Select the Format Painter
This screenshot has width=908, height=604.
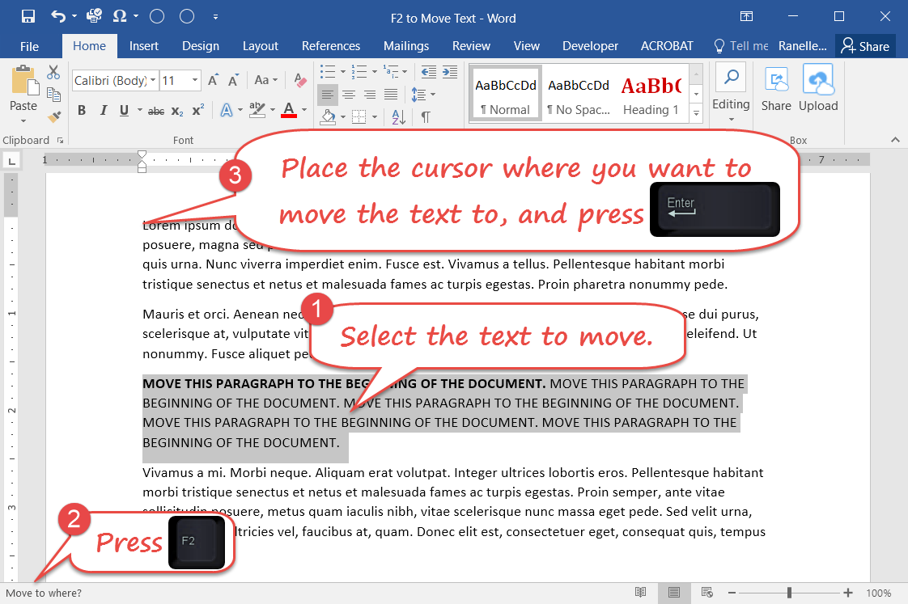[x=53, y=116]
